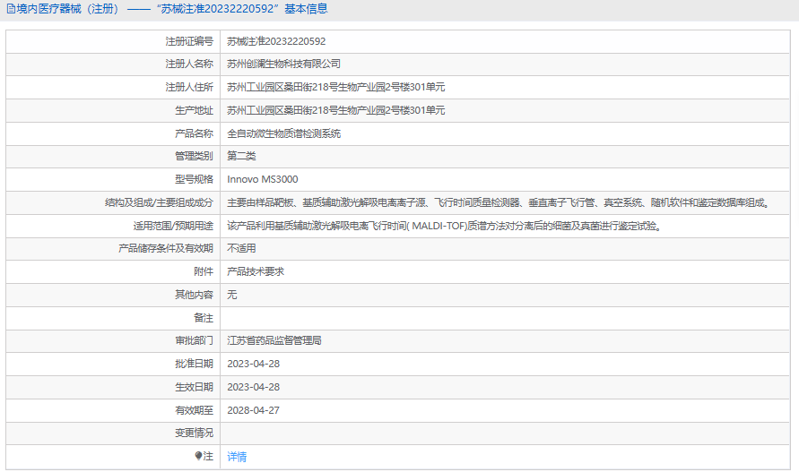Image resolution: width=799 pixels, height=472 pixels.
Task: Click 2023-04-28 in the 批准日期 row
Action: pos(253,364)
